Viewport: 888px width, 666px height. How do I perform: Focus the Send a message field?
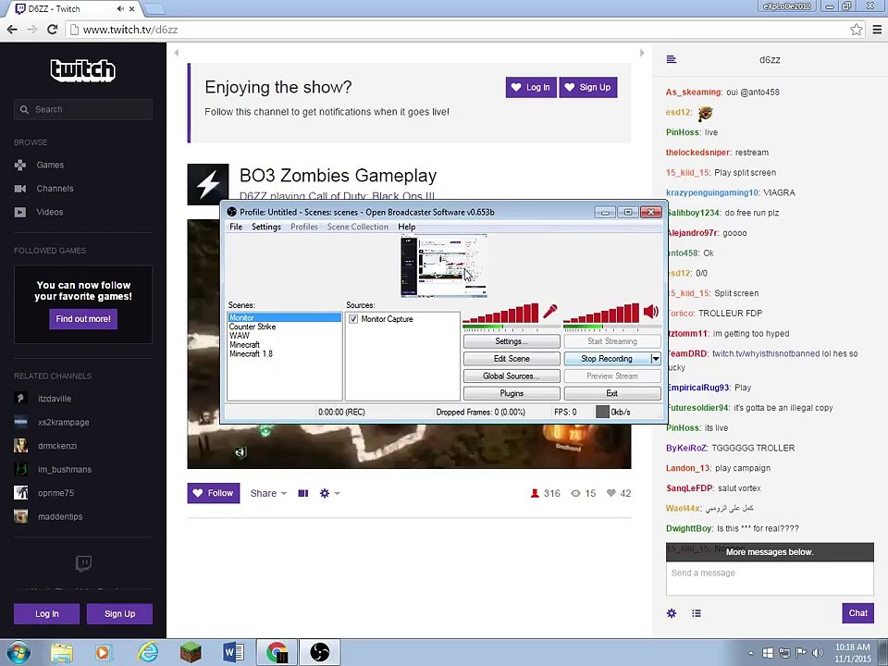(x=770, y=579)
